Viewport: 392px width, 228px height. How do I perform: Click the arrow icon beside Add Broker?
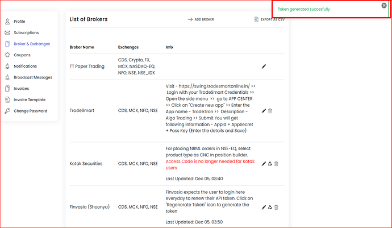(x=190, y=19)
